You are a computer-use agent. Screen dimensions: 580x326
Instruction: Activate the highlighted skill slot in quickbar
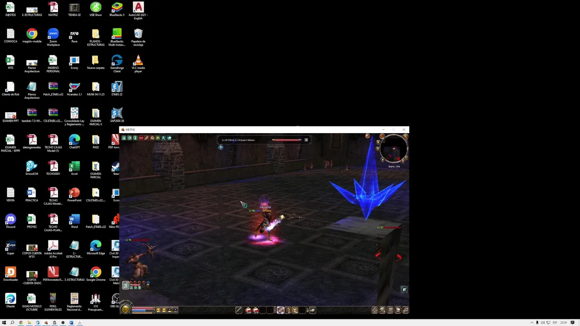tap(280, 310)
